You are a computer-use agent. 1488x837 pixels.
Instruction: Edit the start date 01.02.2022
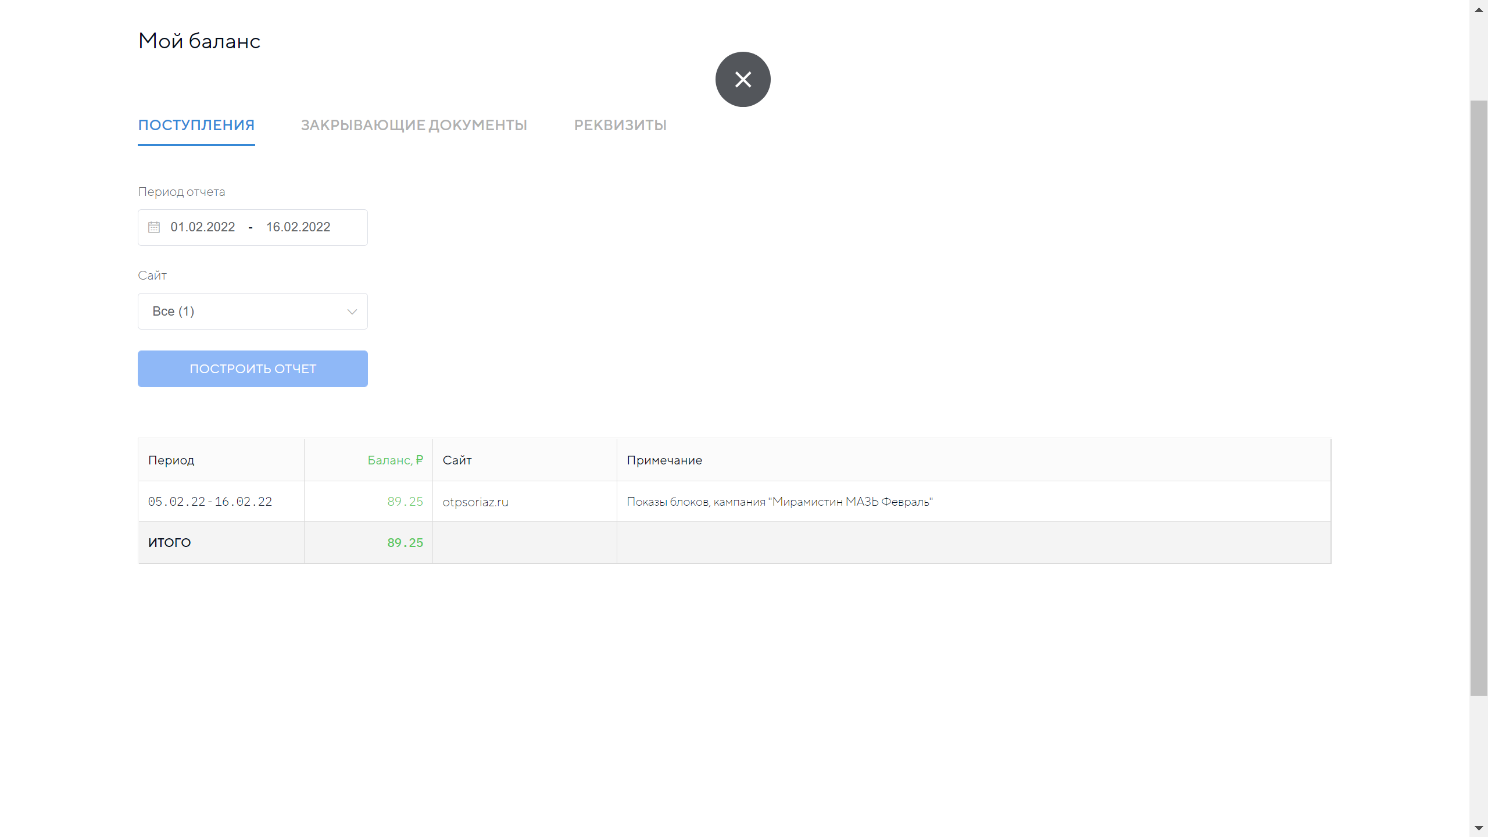click(203, 227)
